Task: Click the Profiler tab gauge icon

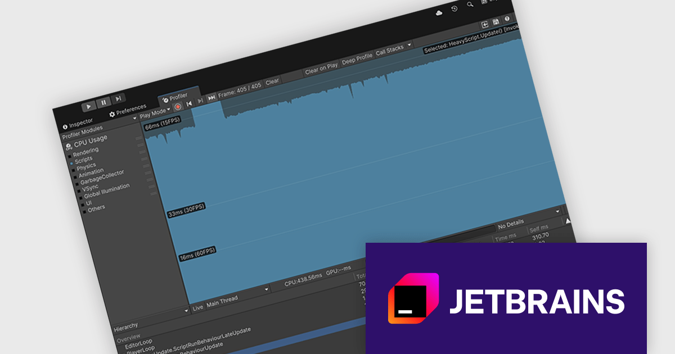Action: (x=165, y=99)
